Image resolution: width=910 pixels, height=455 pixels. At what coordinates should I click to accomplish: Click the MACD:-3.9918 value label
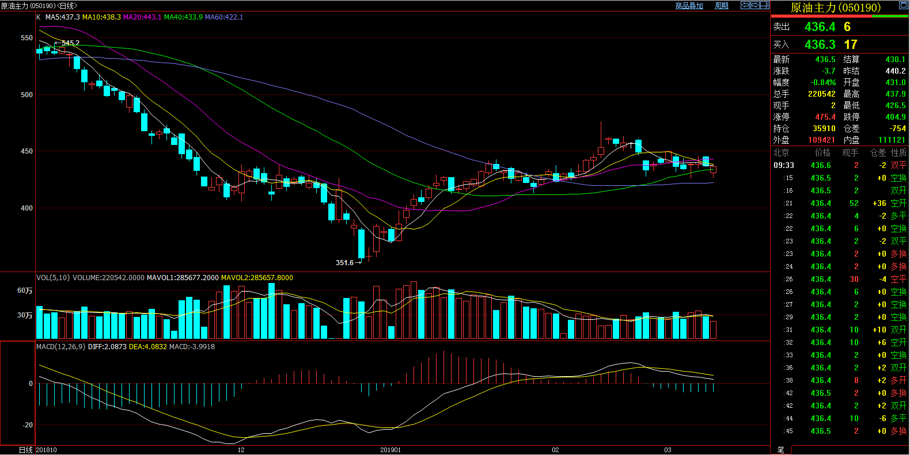[x=192, y=347]
